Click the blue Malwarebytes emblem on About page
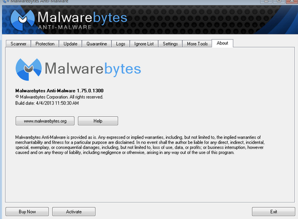298x219 pixels. coord(29,70)
